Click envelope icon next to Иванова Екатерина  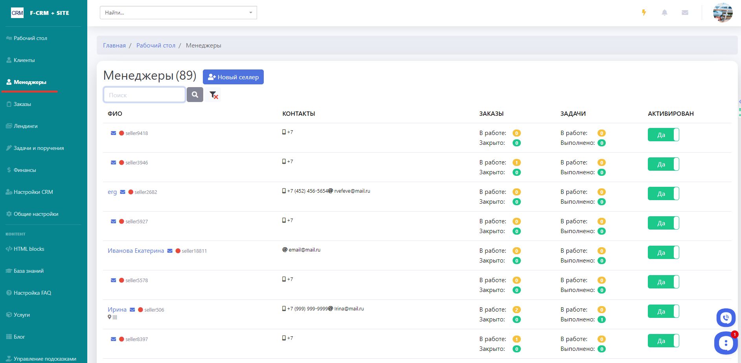click(170, 251)
